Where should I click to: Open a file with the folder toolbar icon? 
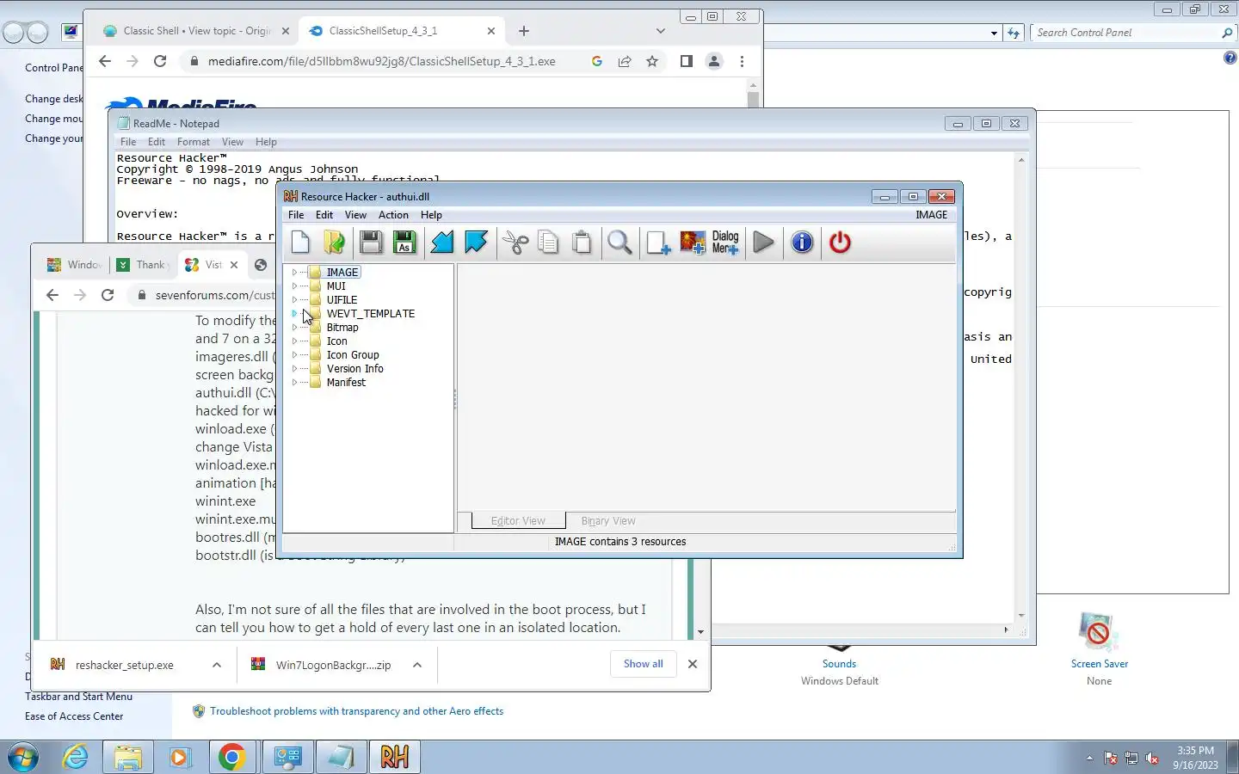point(335,243)
